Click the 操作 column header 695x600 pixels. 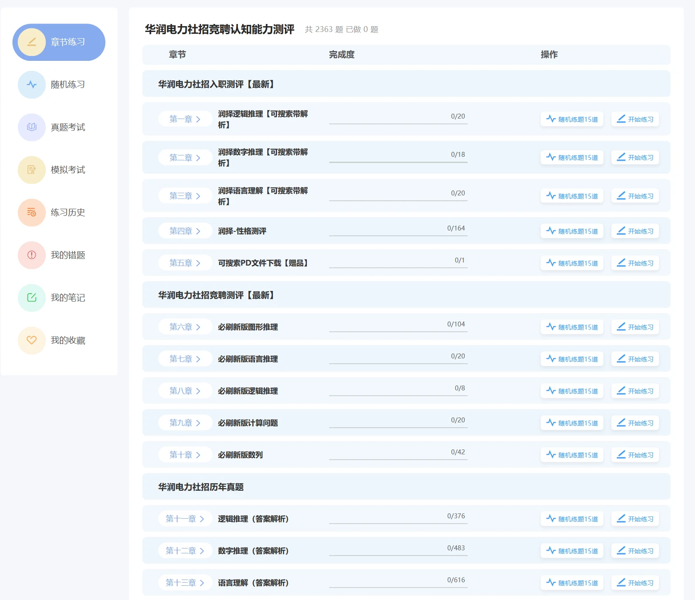[549, 55]
